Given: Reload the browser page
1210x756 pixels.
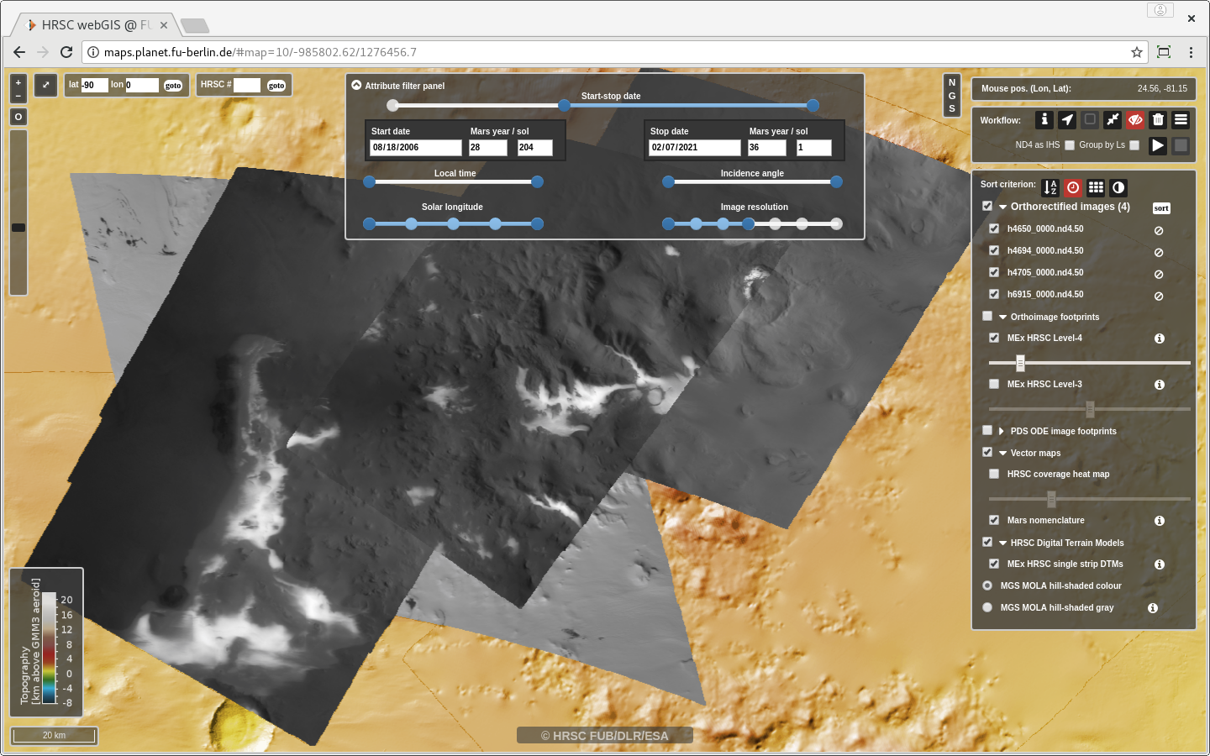Looking at the screenshot, I should pos(66,52).
